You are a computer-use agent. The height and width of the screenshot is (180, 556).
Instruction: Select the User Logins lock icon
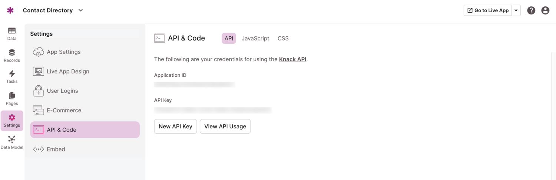39,91
